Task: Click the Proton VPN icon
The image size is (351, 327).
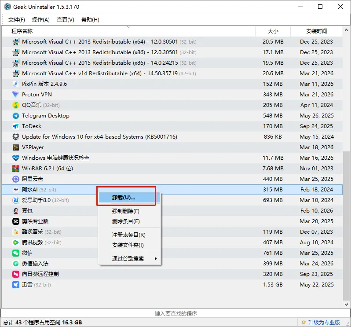Action: [16, 95]
